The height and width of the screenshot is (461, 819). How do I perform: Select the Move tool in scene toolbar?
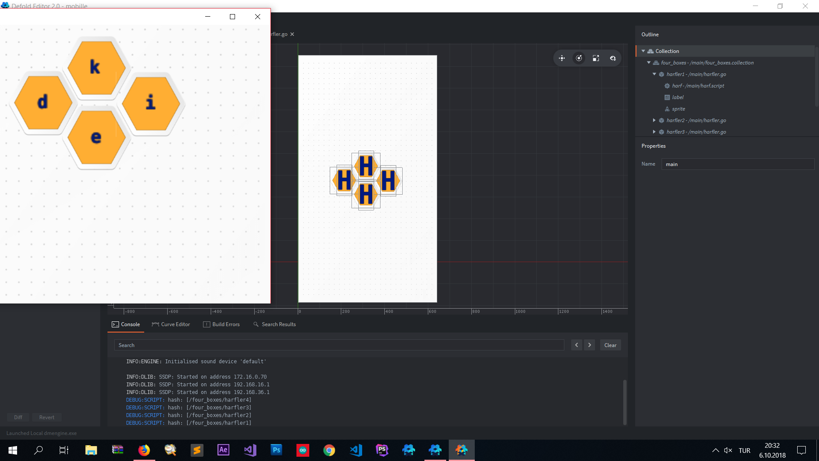tap(562, 58)
